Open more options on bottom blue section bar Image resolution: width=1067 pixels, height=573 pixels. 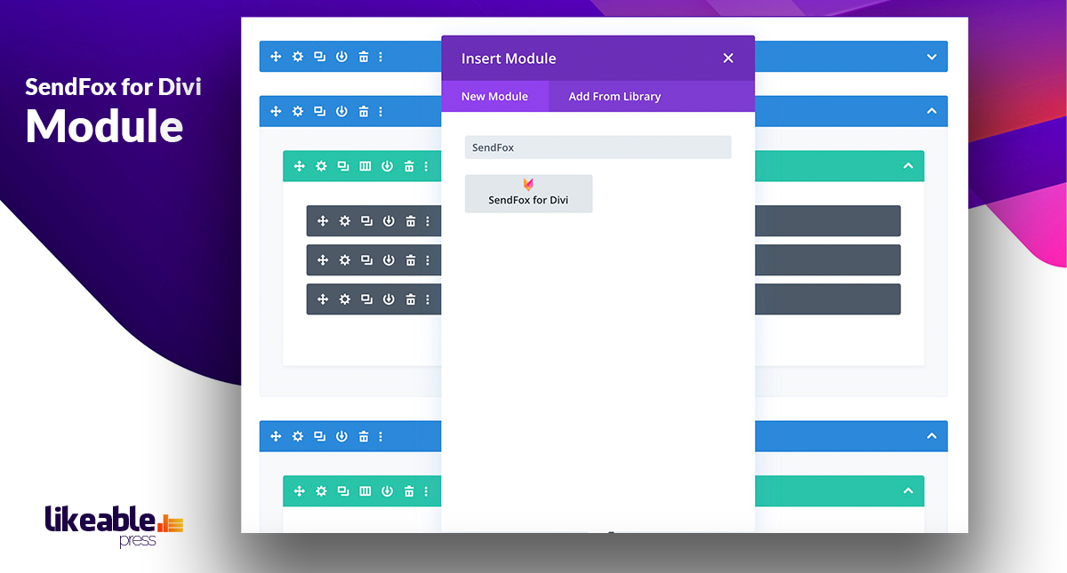(x=381, y=436)
